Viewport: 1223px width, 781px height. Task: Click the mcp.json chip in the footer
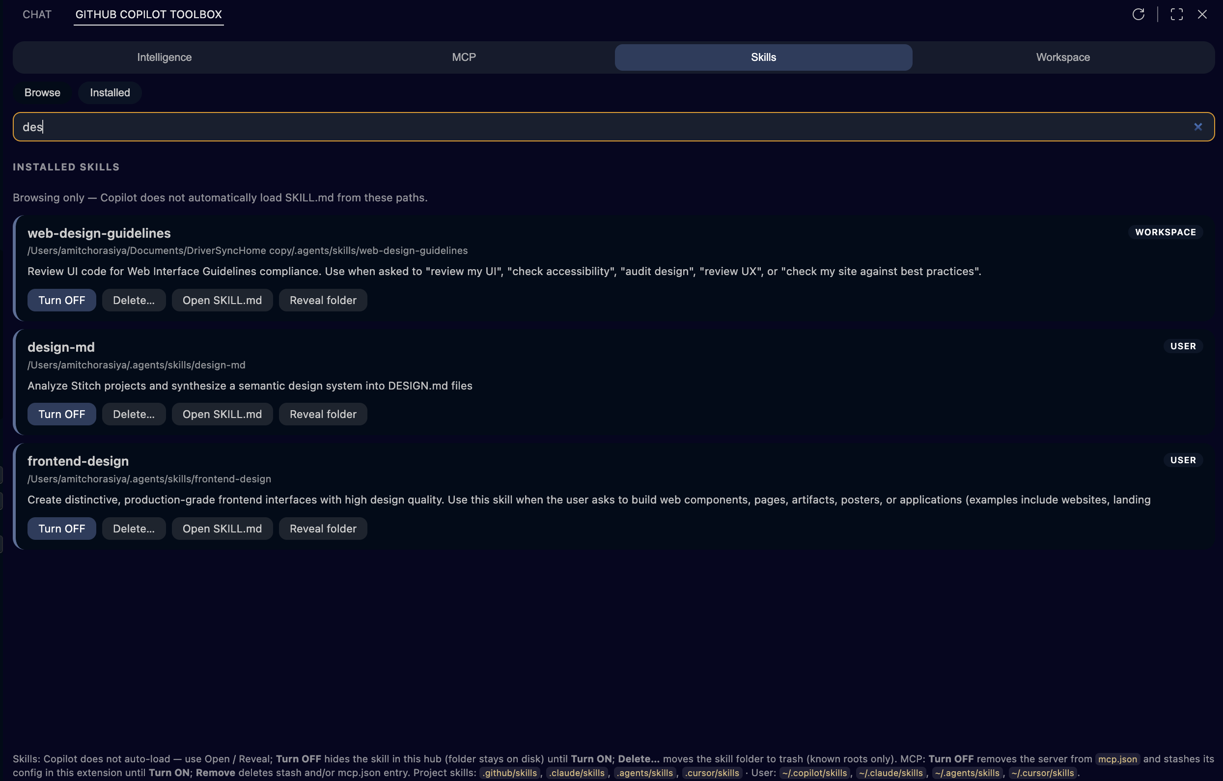coord(1117,759)
